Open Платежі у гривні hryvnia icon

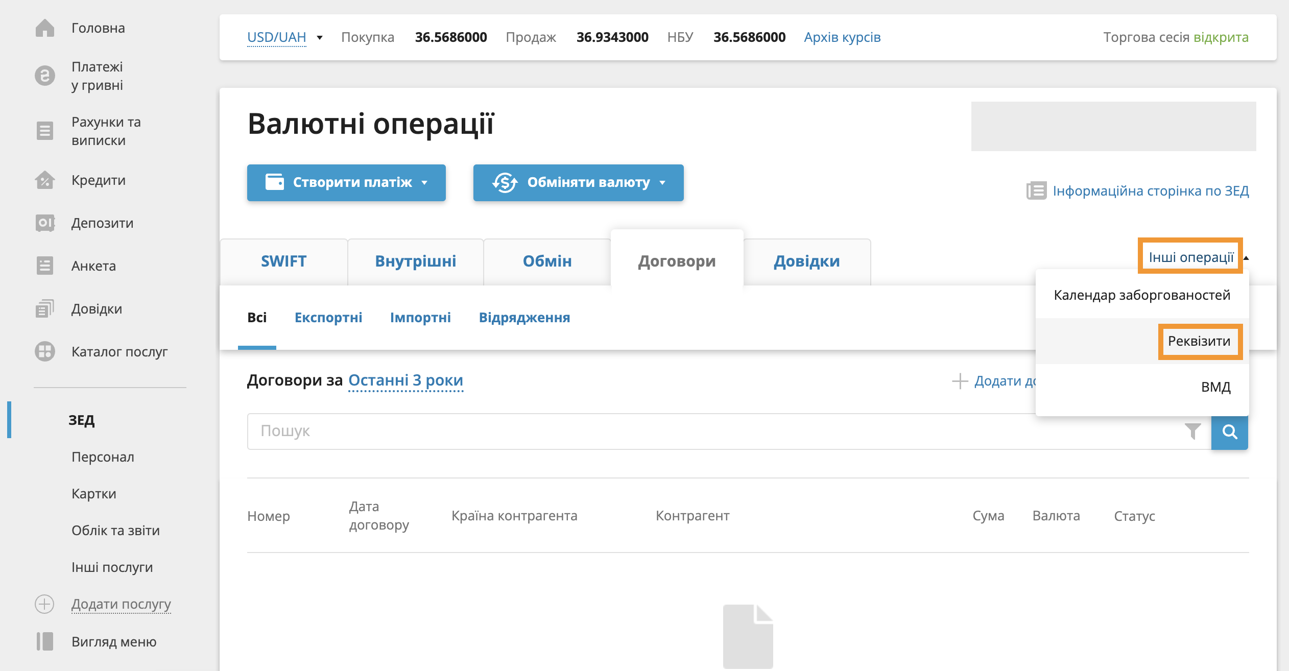tap(45, 76)
